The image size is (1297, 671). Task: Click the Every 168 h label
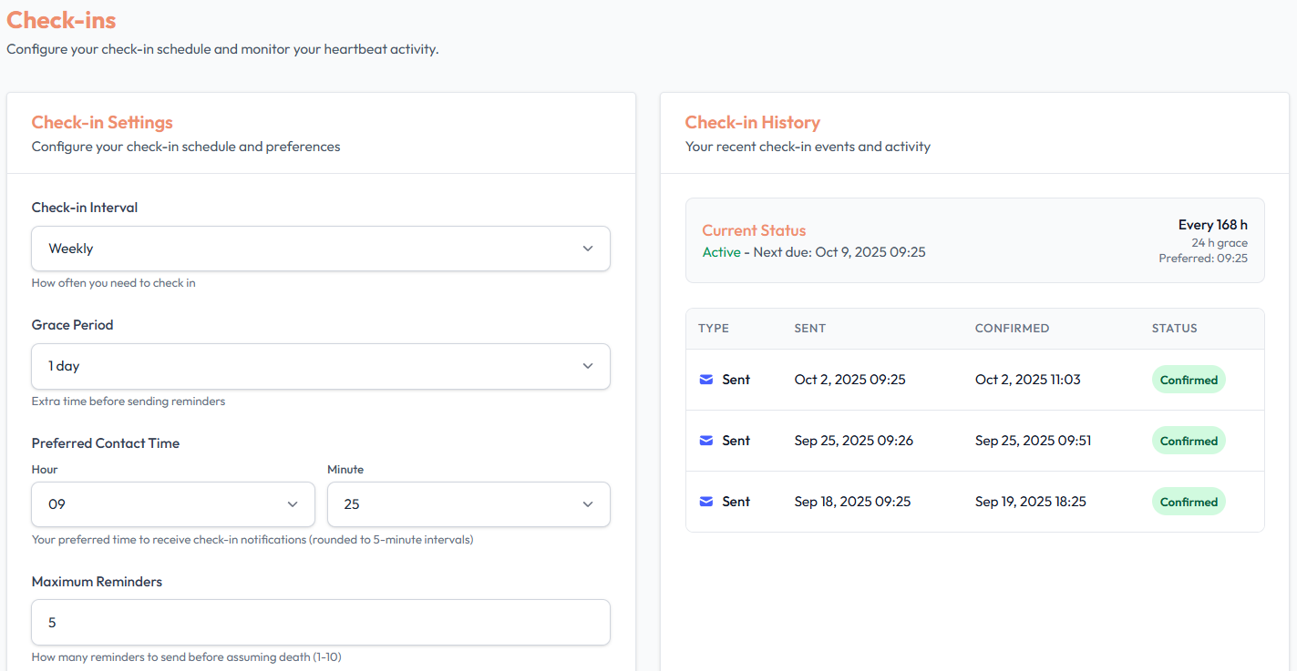1212,225
